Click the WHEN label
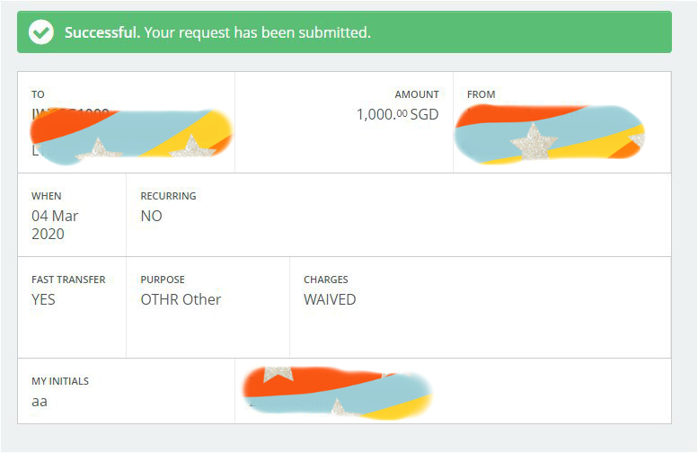 tap(47, 196)
